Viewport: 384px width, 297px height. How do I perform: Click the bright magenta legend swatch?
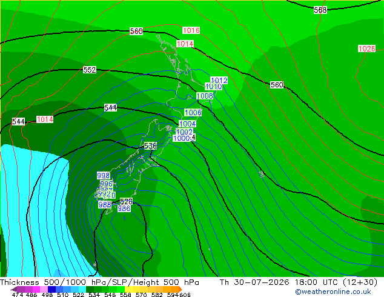click(36, 289)
